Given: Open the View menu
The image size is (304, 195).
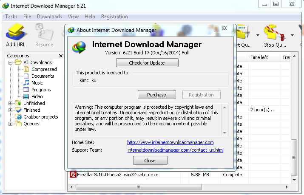Looking at the screenshot, I should click(x=73, y=17).
